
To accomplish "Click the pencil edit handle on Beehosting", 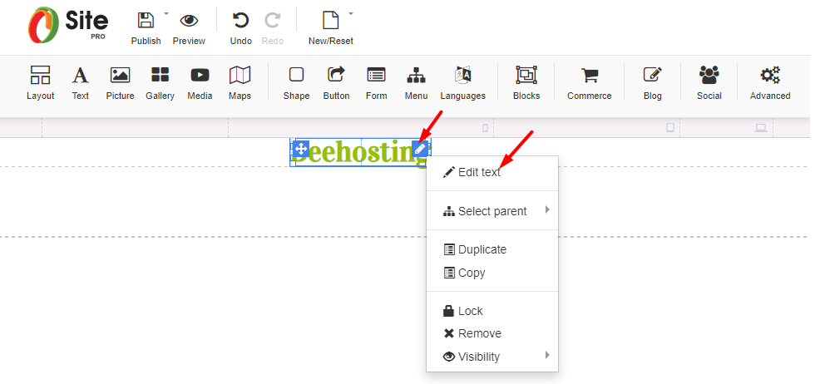I will (420, 149).
